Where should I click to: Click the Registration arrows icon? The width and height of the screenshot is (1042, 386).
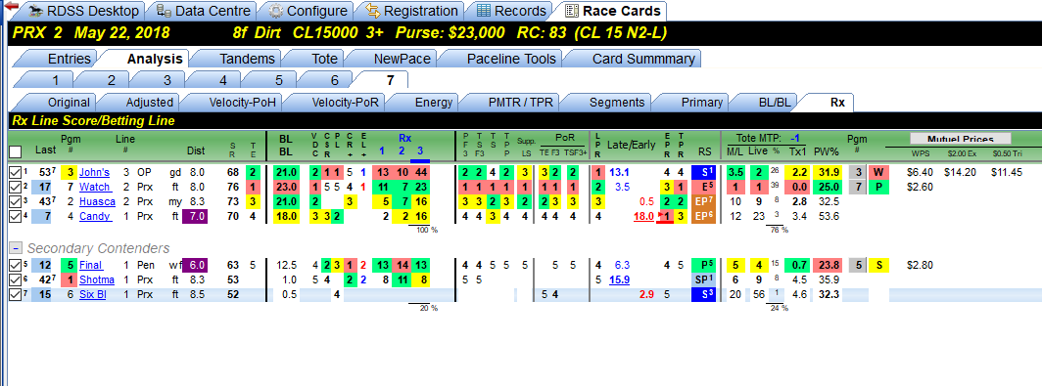point(373,12)
